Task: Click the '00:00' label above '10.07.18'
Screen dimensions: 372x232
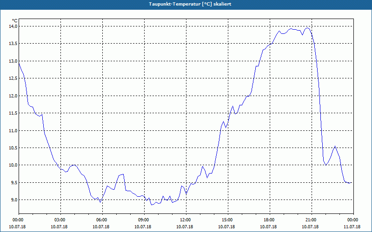Action: click(x=18, y=220)
